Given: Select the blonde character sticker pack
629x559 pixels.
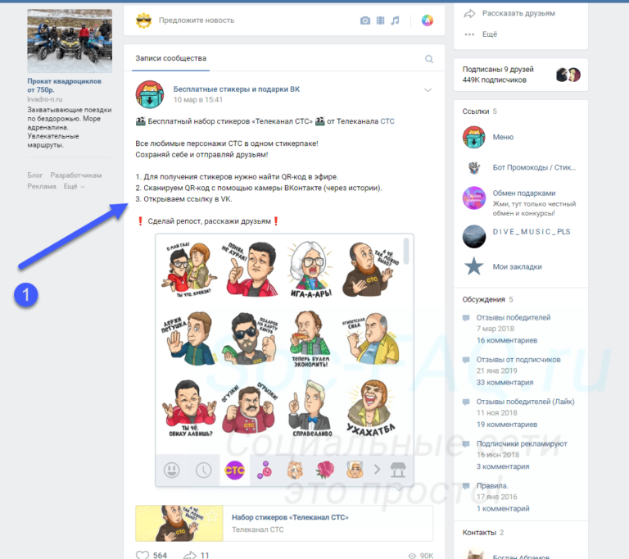Looking at the screenshot, I should (355, 469).
